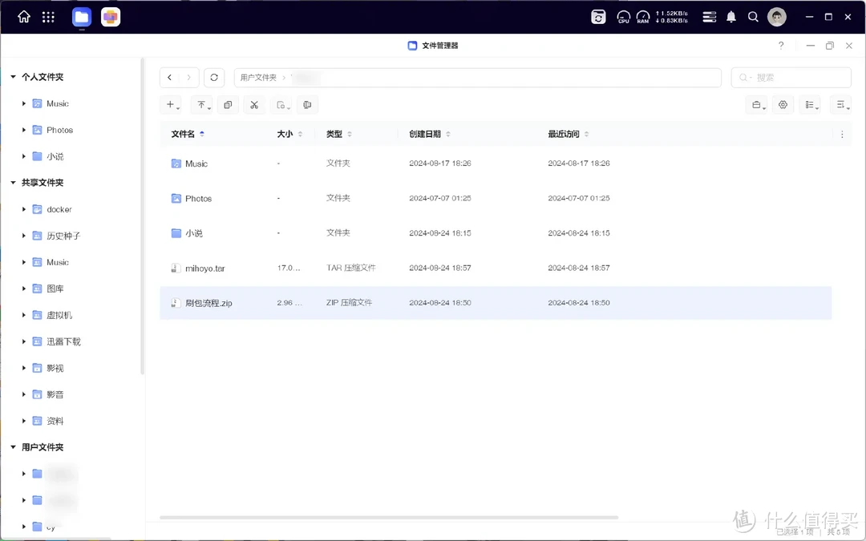The image size is (866, 541).
Task: Click the back navigation arrow
Action: [x=170, y=78]
